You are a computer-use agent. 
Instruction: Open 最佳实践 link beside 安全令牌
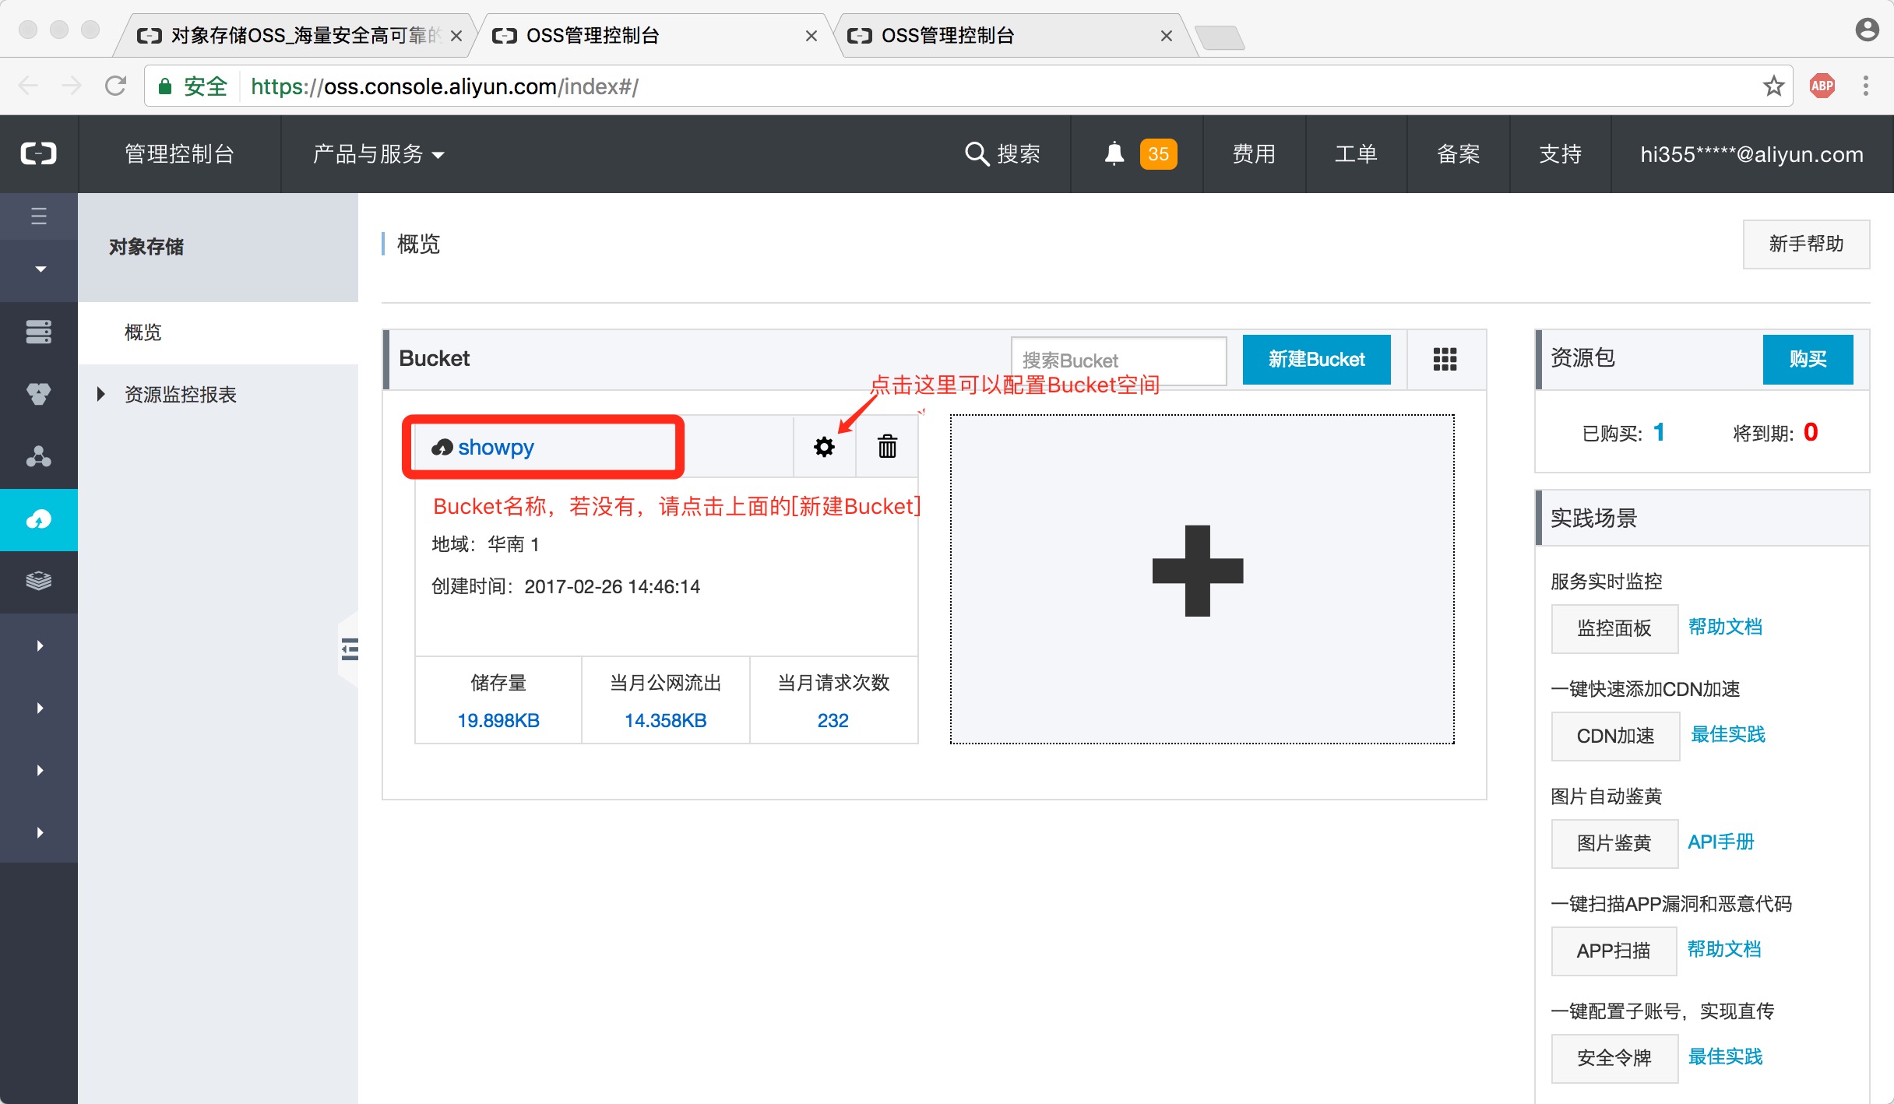[x=1725, y=1057]
